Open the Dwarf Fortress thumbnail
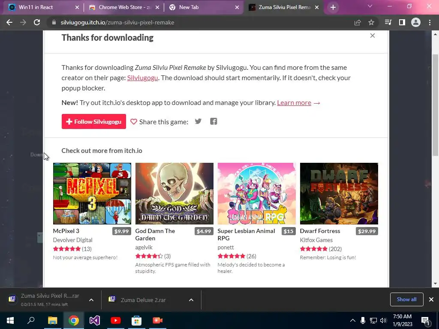Screen dimensions: 439x329 [339, 194]
